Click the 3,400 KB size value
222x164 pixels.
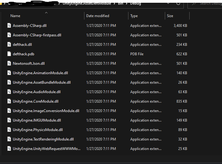180,26
